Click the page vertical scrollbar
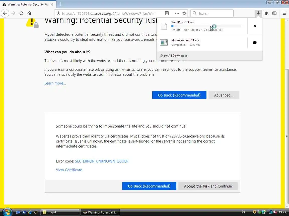289x216 pixels. click(x=287, y=136)
